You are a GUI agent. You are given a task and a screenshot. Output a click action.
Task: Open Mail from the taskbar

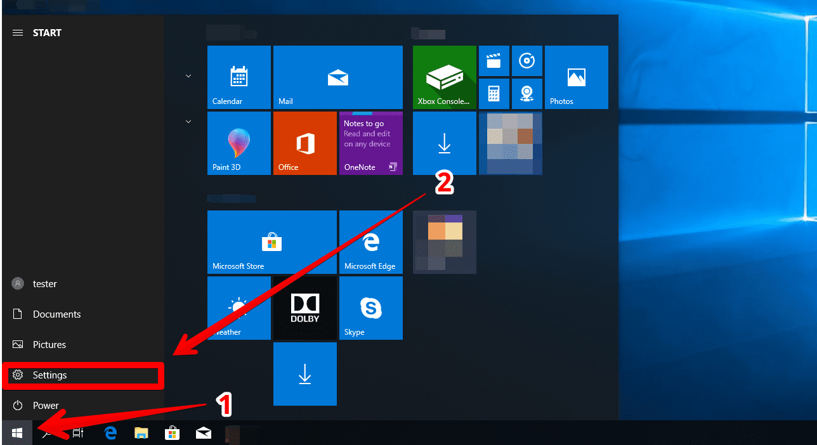(x=204, y=433)
